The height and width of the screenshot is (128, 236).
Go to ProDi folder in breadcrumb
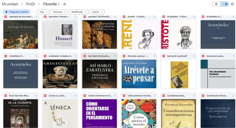(x=31, y=4)
